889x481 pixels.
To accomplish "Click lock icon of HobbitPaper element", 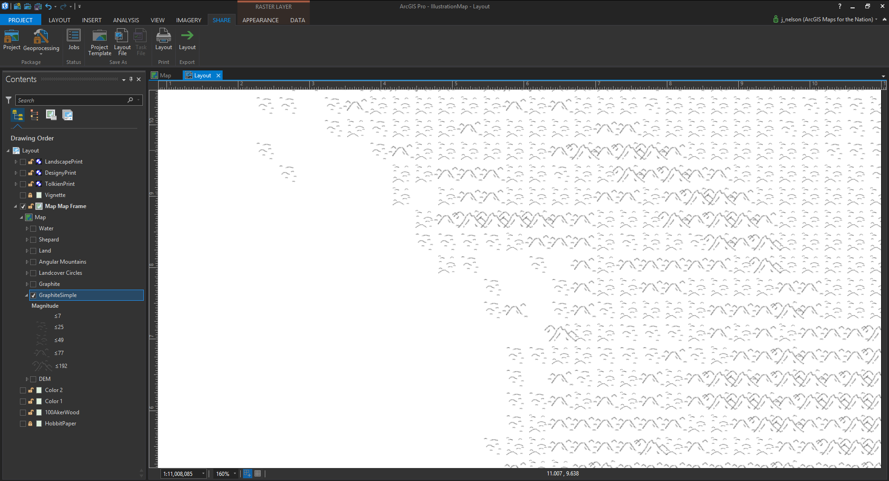I will click(31, 424).
